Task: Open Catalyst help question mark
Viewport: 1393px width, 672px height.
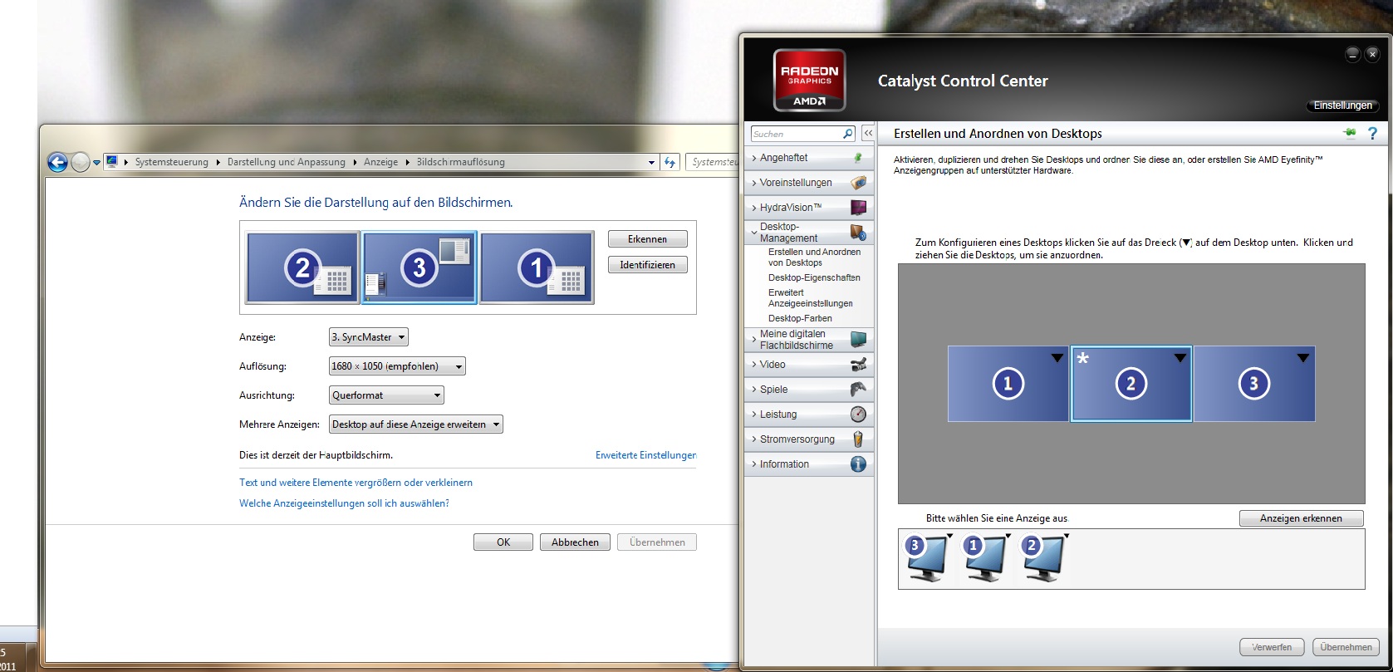Action: click(1372, 133)
